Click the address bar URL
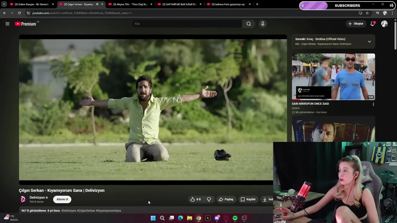The height and width of the screenshot is (223, 397). click(x=82, y=13)
